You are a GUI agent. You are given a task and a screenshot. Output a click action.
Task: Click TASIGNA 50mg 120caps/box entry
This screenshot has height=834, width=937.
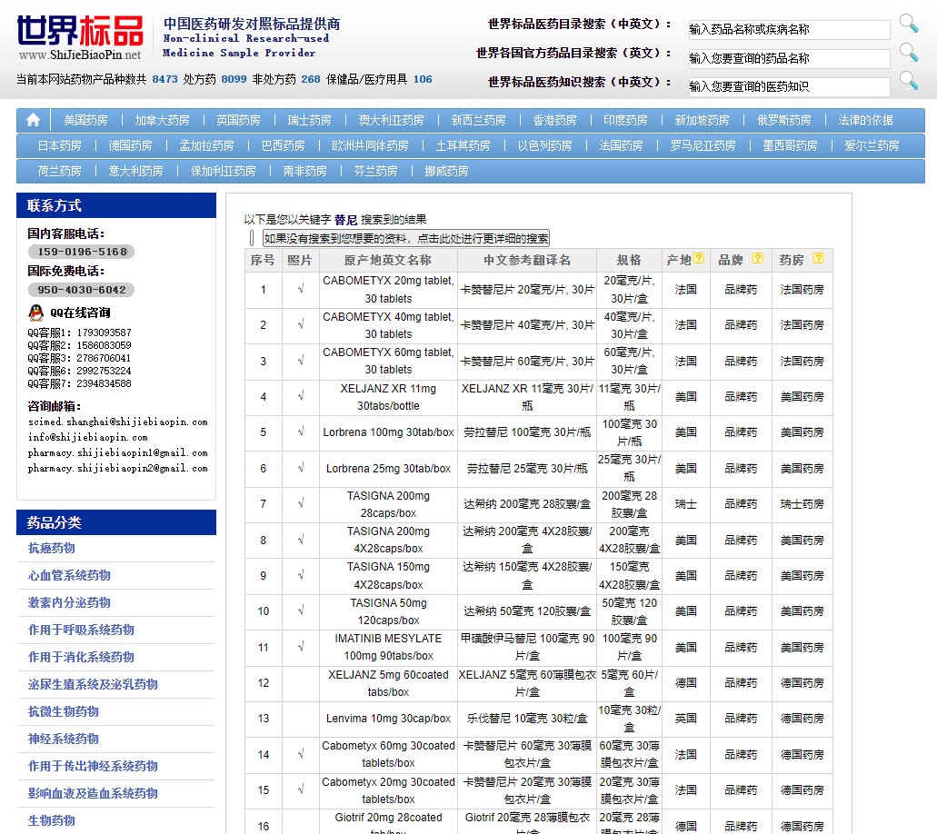tap(388, 611)
